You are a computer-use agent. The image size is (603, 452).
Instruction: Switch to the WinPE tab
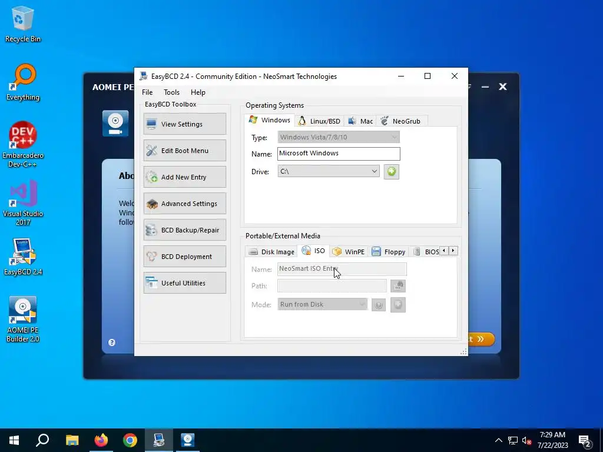349,252
